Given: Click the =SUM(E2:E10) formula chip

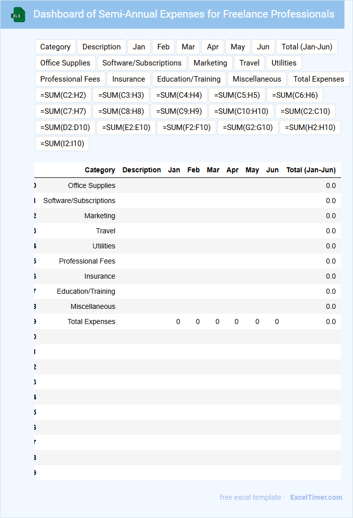Looking at the screenshot, I should tap(126, 128).
